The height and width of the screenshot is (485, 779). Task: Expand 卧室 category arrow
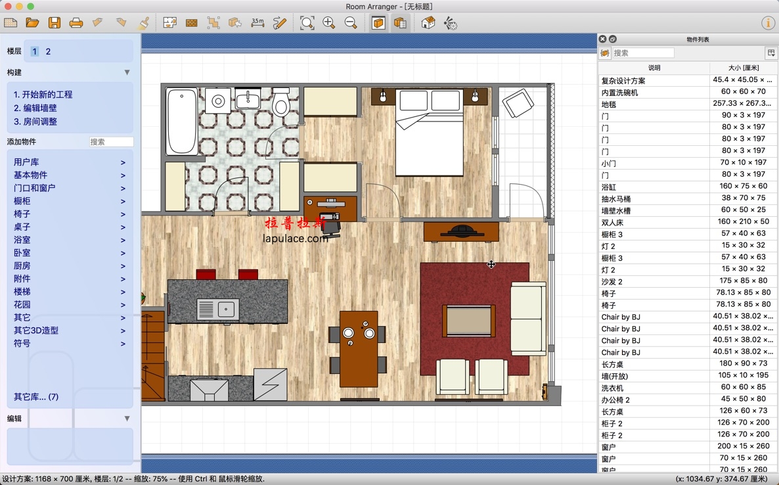click(x=123, y=253)
